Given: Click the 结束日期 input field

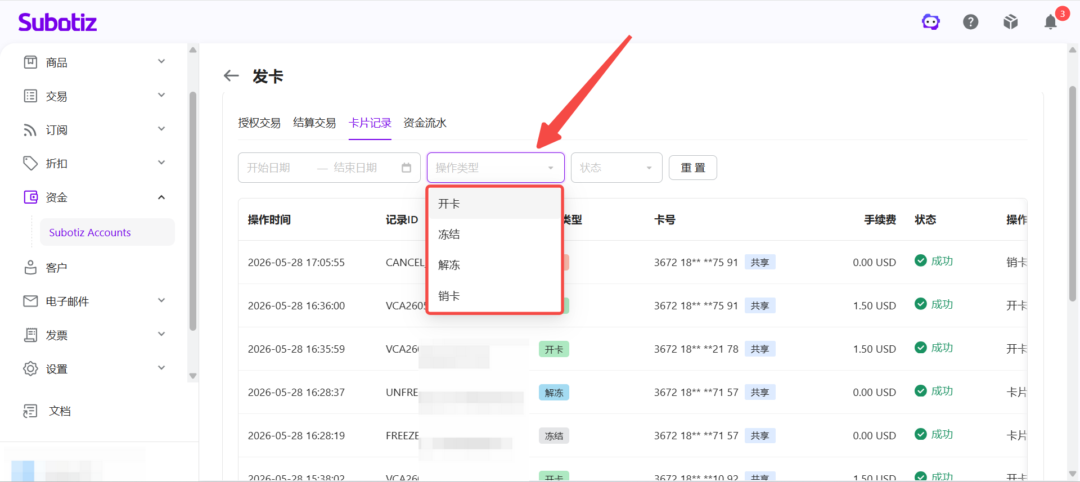Looking at the screenshot, I should click(363, 168).
